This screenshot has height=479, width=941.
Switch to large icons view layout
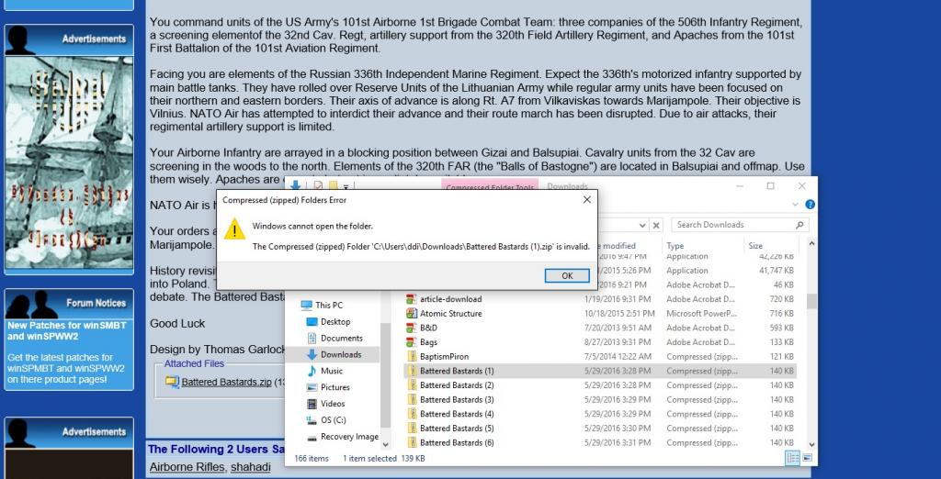tap(808, 458)
